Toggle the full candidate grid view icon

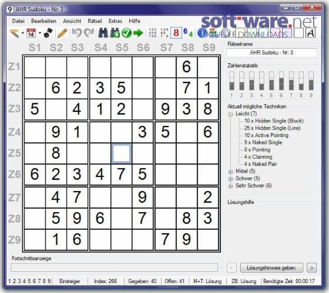click(x=153, y=33)
